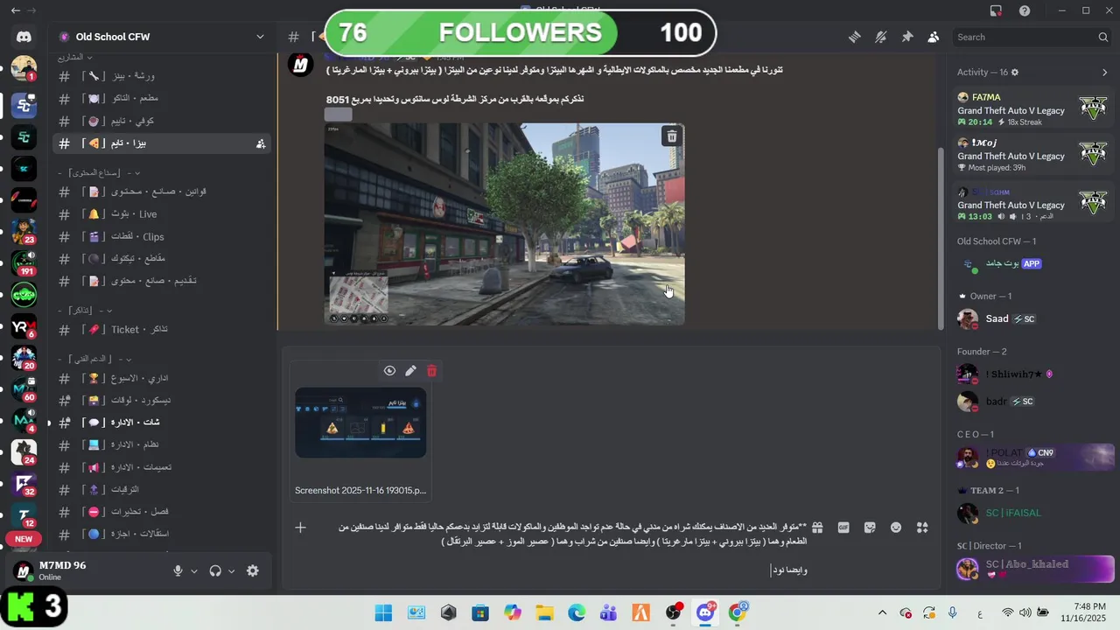This screenshot has height=630, width=1120.
Task: Open Windows Start menu
Action: coord(383,612)
